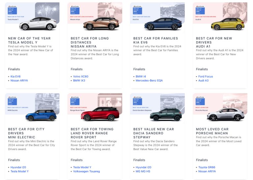Click the Volvo XC60 finalist link
Screen dimensions: 253x180
pyautogui.click(x=81, y=77)
